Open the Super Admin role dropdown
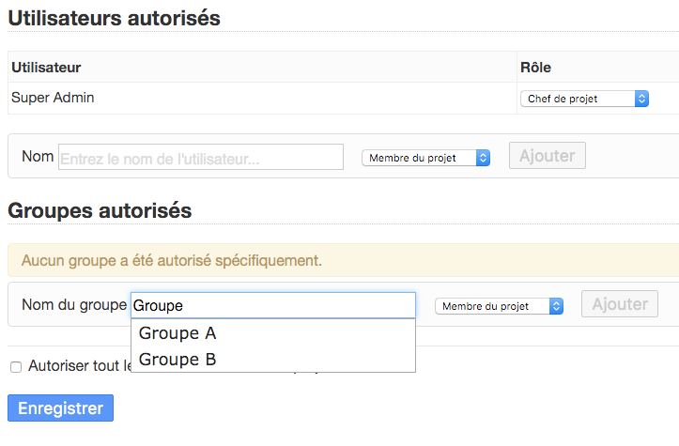The image size is (679, 446). 584,99
